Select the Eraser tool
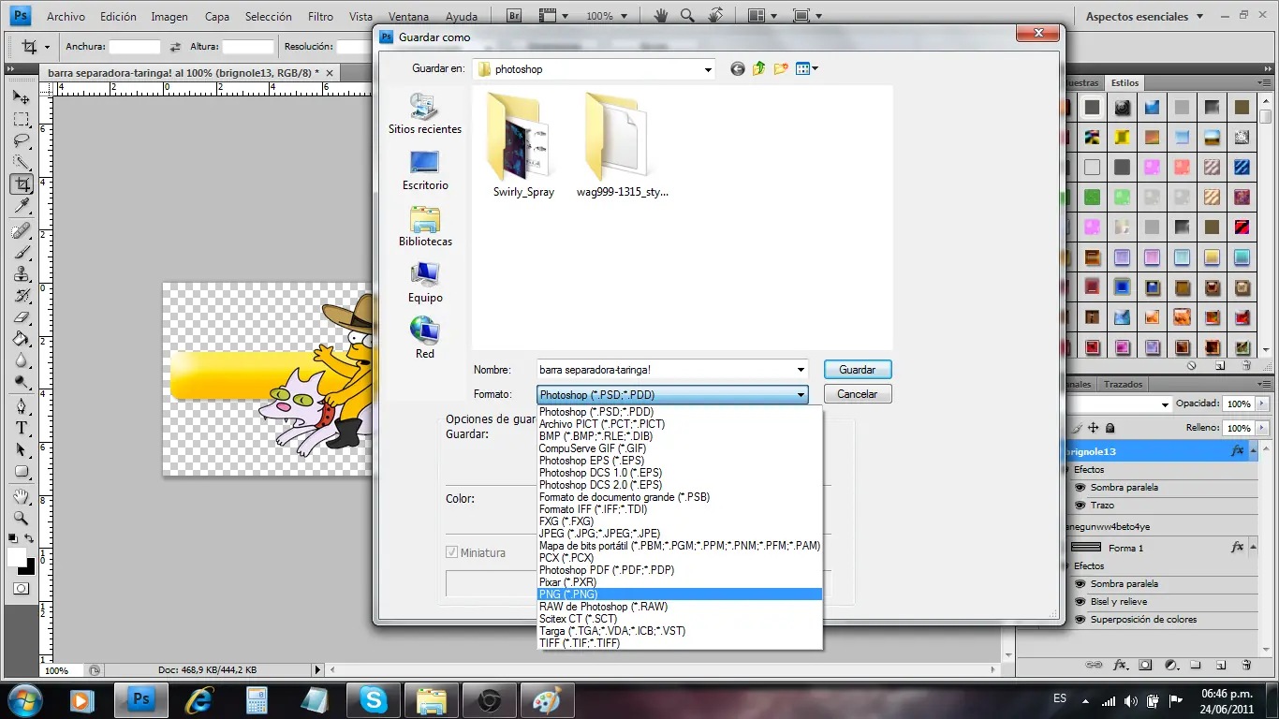1279x719 pixels. tap(21, 317)
